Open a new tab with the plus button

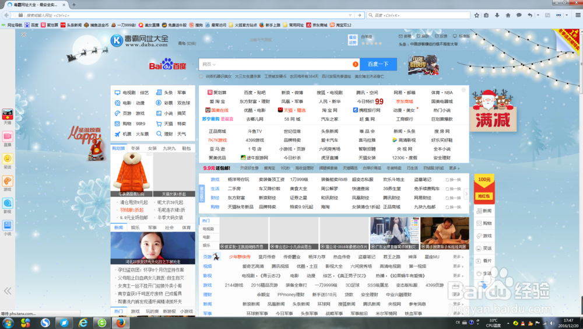(x=74, y=5)
